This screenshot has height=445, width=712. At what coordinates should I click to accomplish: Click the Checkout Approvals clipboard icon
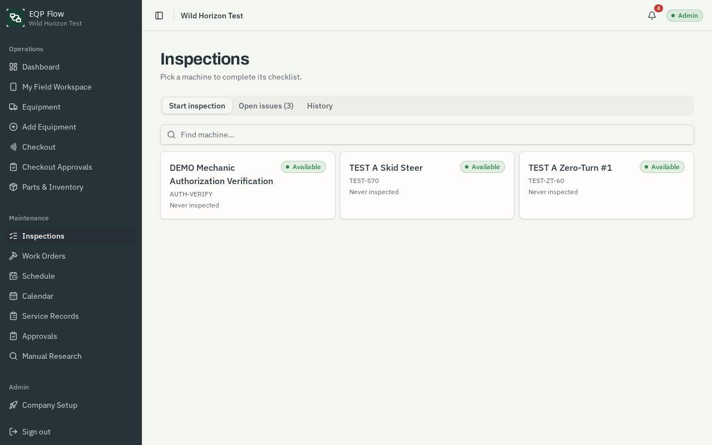click(13, 167)
